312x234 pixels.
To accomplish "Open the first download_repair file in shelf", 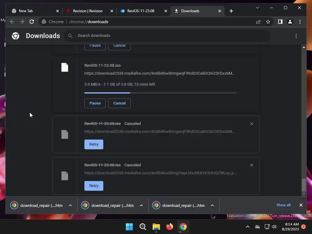I will (x=37, y=206).
